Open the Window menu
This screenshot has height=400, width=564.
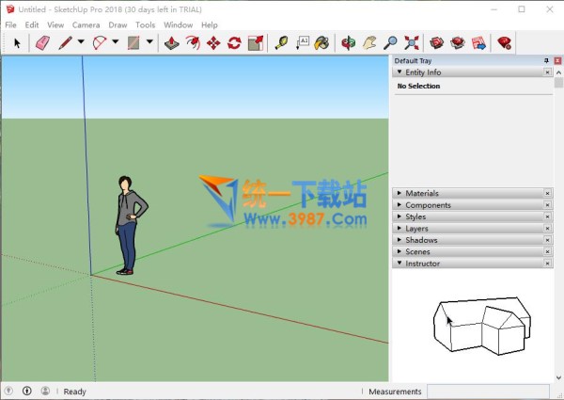pyautogui.click(x=178, y=24)
